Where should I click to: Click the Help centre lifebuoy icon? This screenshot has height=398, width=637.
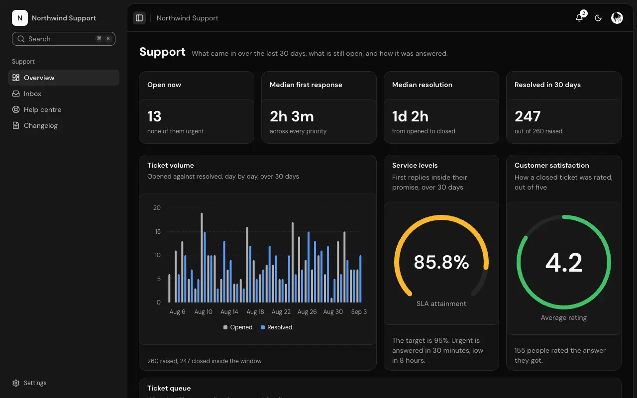click(16, 109)
